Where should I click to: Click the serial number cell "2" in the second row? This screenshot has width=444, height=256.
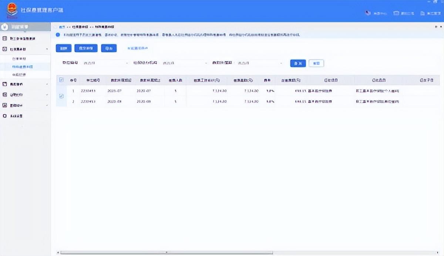pos(73,101)
